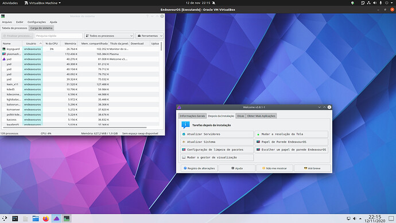The height and width of the screenshot is (223, 396).
Task: Focus the Pesquisa rápida search field
Action: coord(59,36)
